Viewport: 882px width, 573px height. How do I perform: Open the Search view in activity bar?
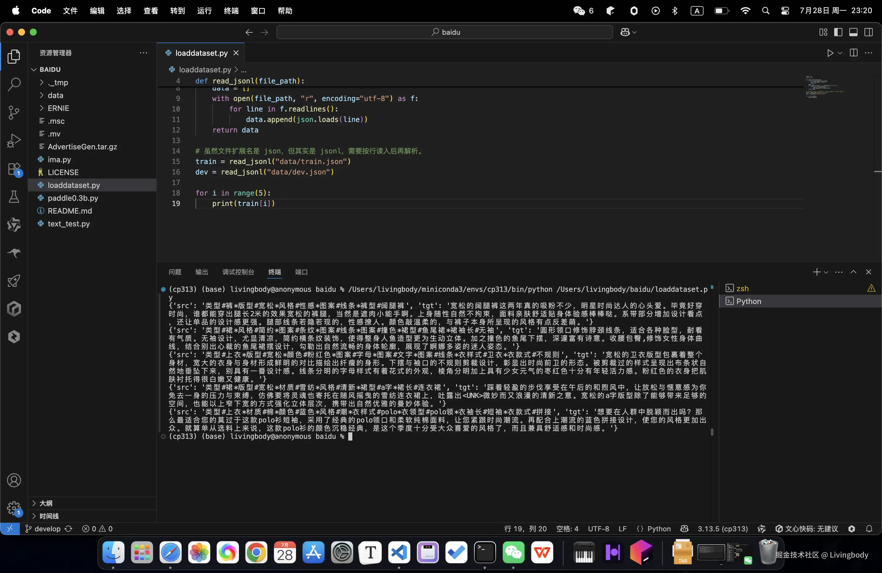click(x=14, y=85)
